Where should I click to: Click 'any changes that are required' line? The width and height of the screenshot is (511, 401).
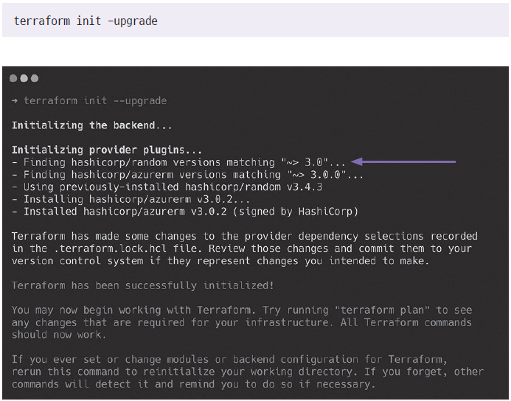[x=242, y=322]
